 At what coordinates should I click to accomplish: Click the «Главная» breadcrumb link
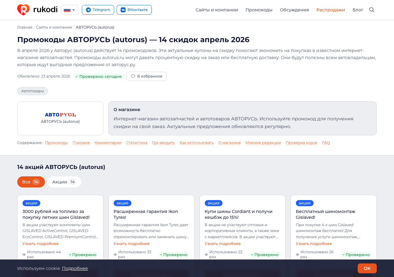point(25,27)
